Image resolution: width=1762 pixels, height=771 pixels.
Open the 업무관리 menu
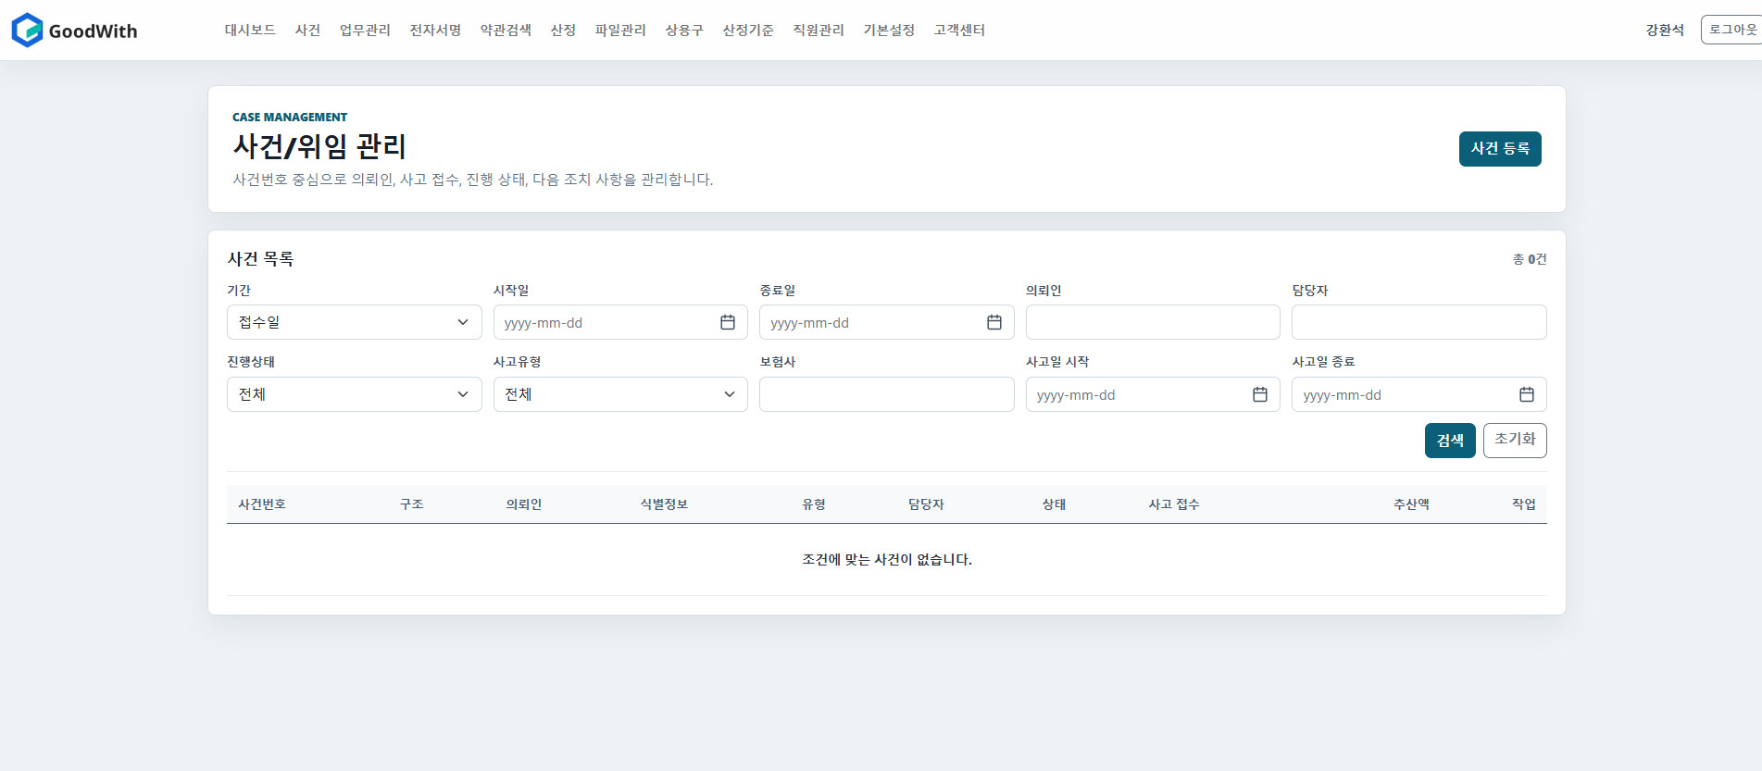365,31
